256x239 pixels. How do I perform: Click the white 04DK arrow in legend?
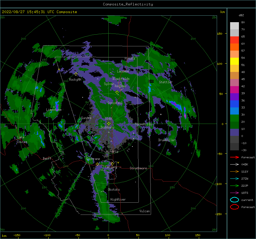coord(234,165)
